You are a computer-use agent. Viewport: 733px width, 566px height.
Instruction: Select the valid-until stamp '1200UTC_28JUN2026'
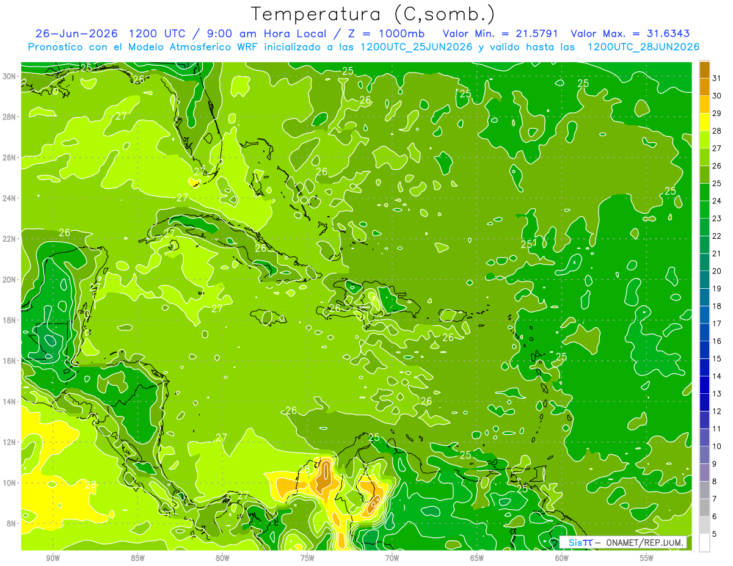(643, 47)
